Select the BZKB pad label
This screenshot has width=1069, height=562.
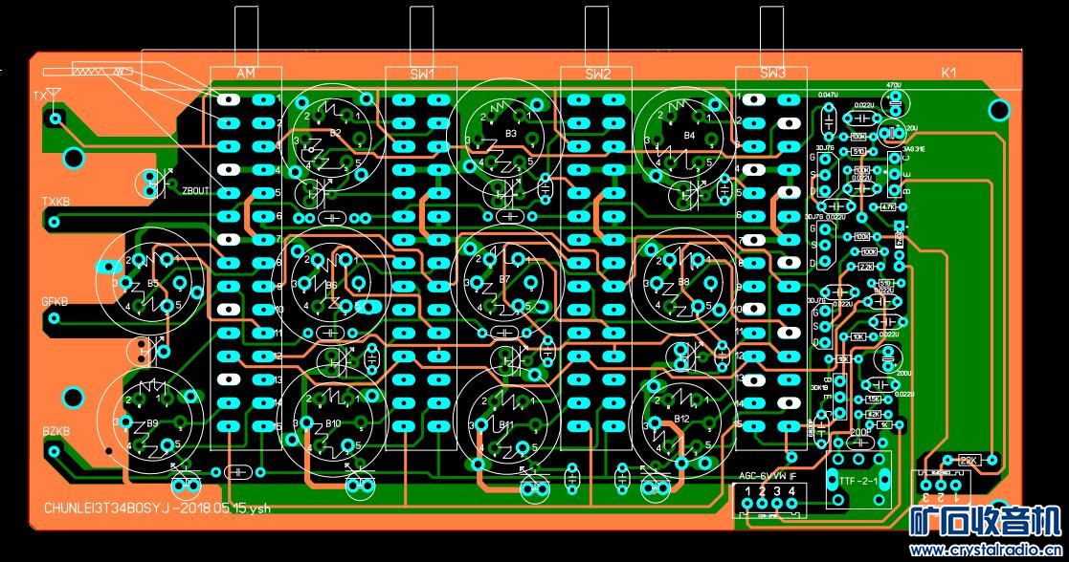coord(56,431)
